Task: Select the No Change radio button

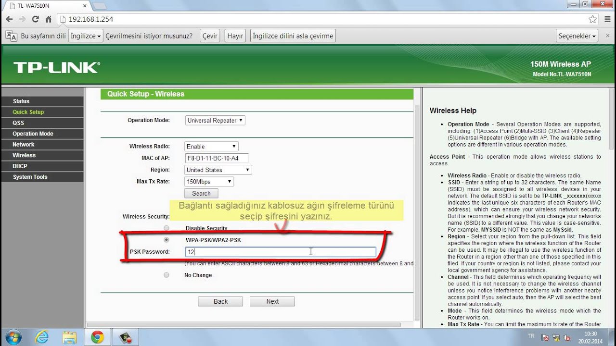Action: [x=167, y=275]
